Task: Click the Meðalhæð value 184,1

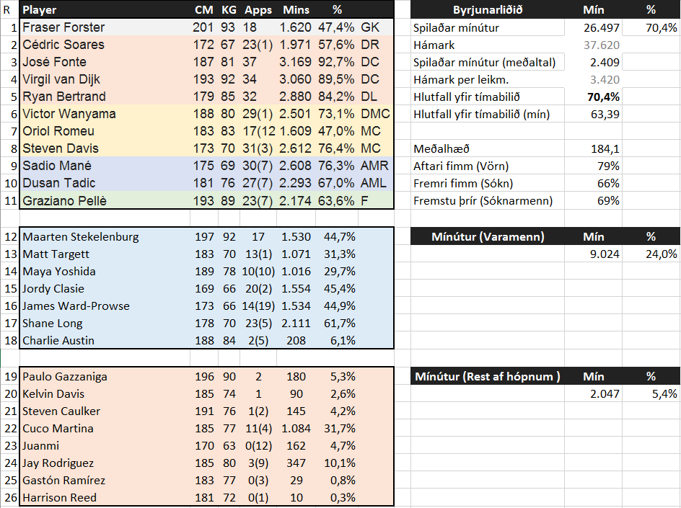Action: pyautogui.click(x=593, y=149)
